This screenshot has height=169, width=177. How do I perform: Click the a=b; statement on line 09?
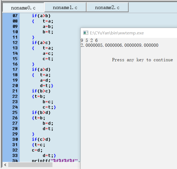[x=48, y=27]
